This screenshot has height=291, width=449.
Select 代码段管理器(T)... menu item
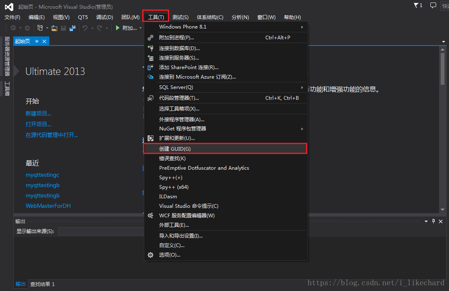[226, 98]
